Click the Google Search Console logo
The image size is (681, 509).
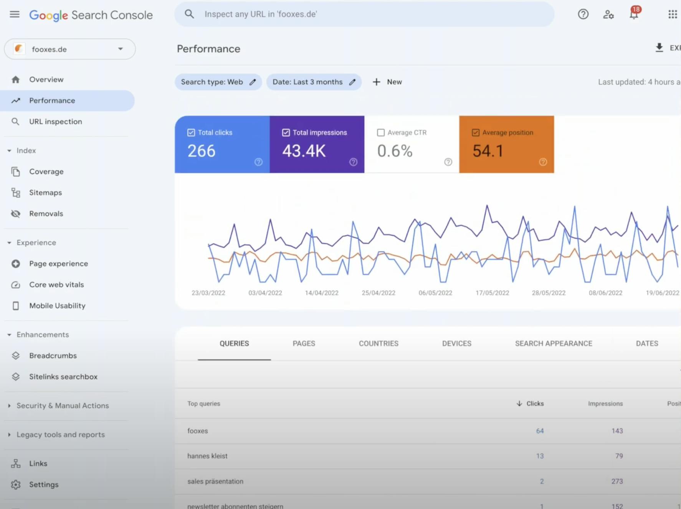(91, 15)
